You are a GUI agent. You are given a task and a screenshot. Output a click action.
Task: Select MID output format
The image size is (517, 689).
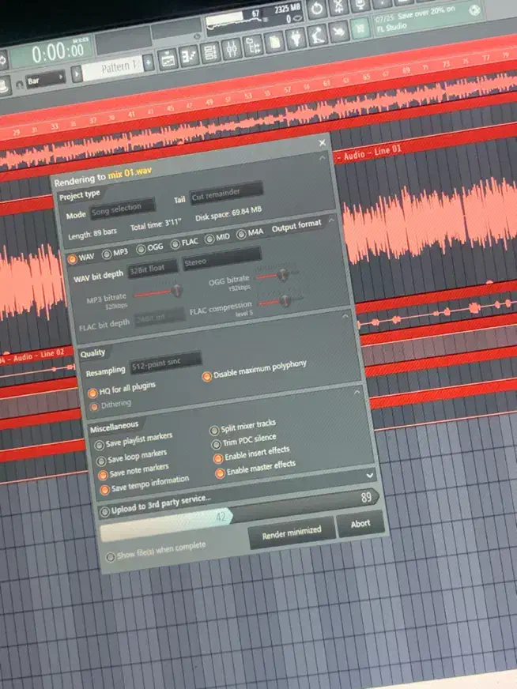tap(209, 239)
